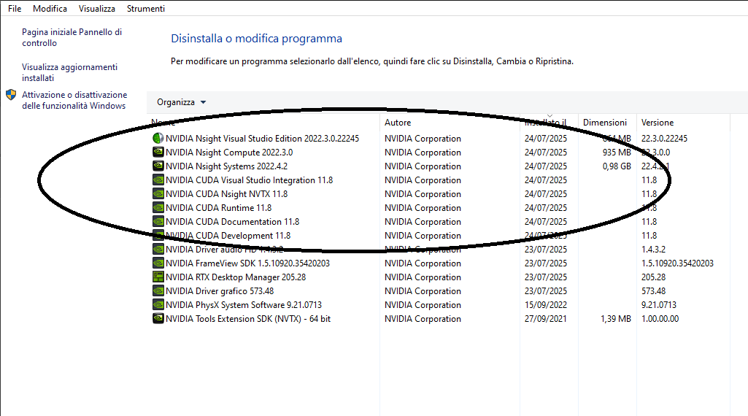Click the shield icon for Windows features
This screenshot has width=748, height=416.
11,94
